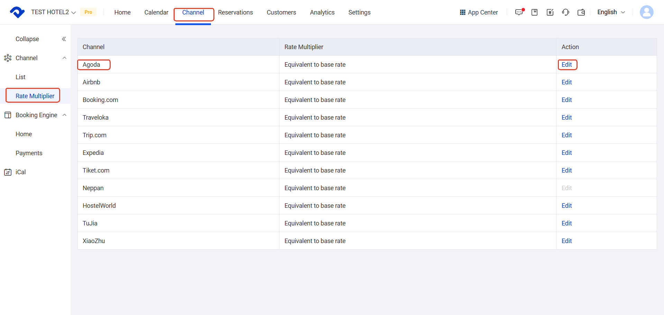Click the yen price edit icon
The height and width of the screenshot is (315, 664).
550,12
